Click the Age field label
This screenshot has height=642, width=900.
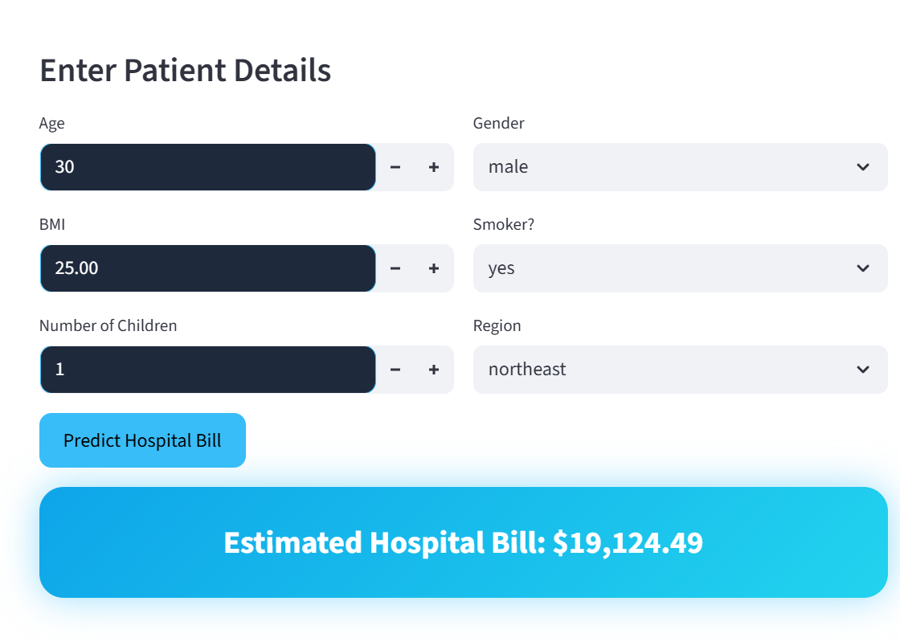(x=52, y=124)
